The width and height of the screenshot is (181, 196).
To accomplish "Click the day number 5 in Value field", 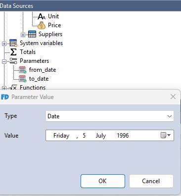I will [x=84, y=136].
